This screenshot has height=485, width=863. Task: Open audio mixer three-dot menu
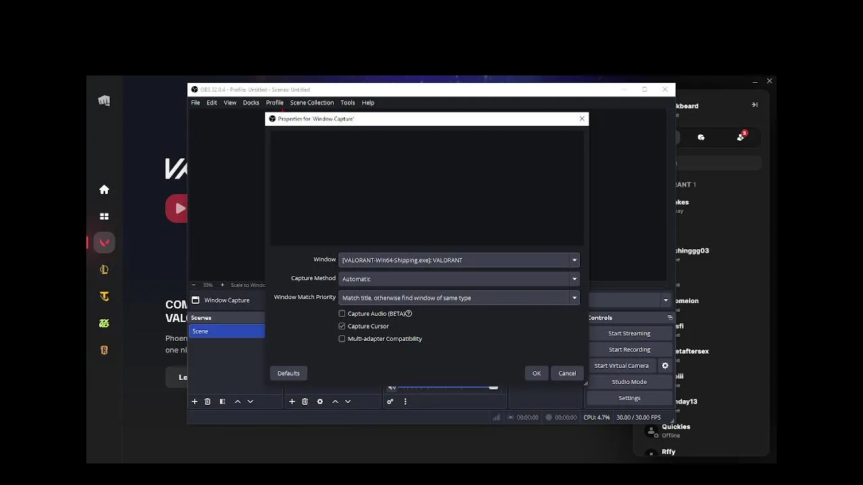(405, 401)
